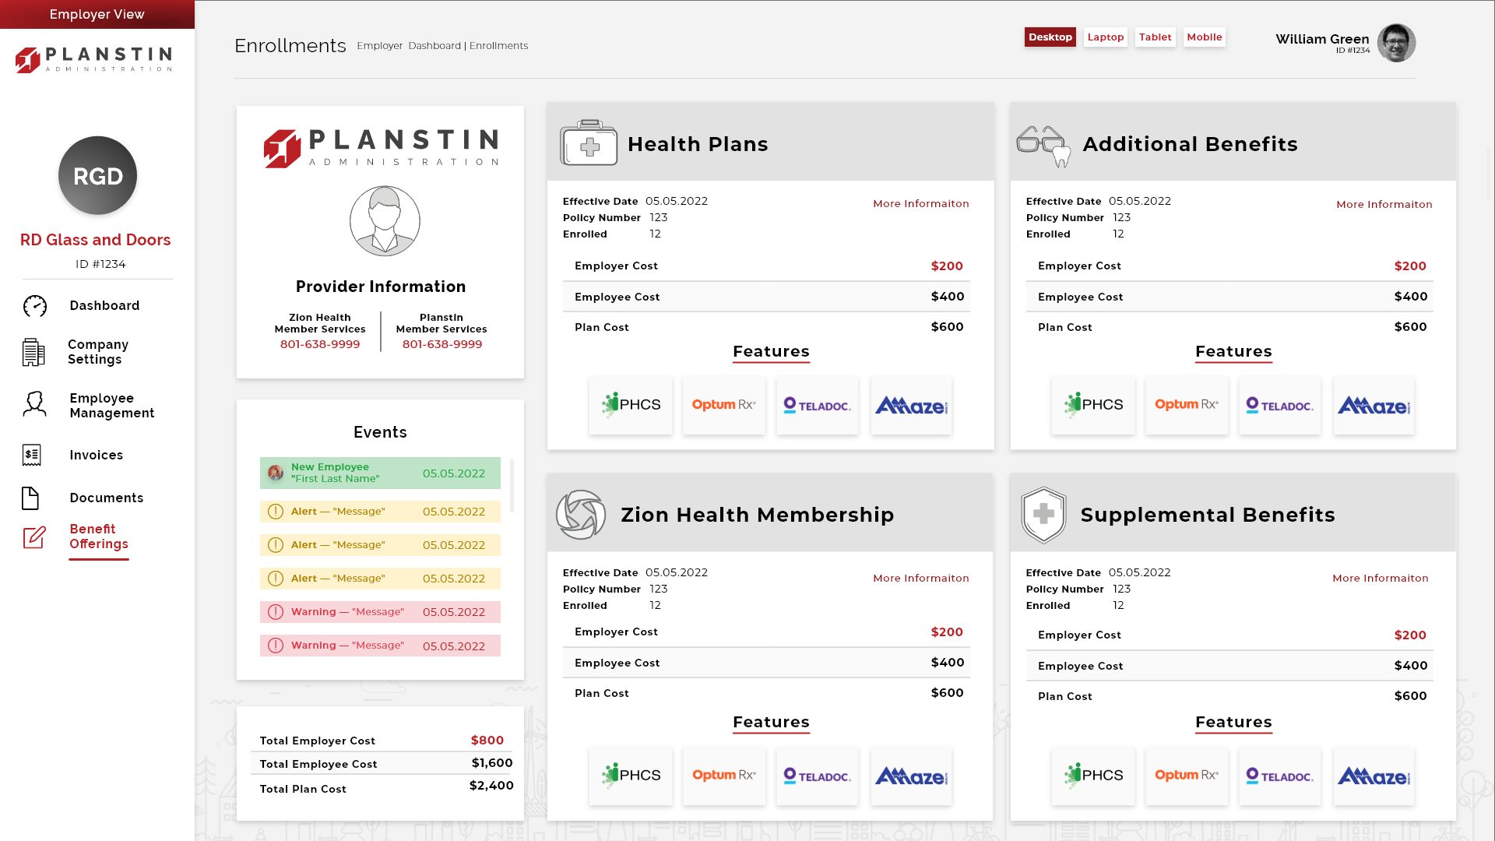The image size is (1495, 841).
Task: Click the Events list scrollbar
Action: (512, 485)
